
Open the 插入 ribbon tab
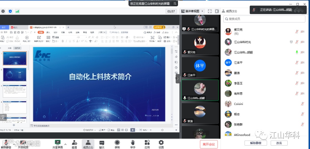(x=48, y=32)
